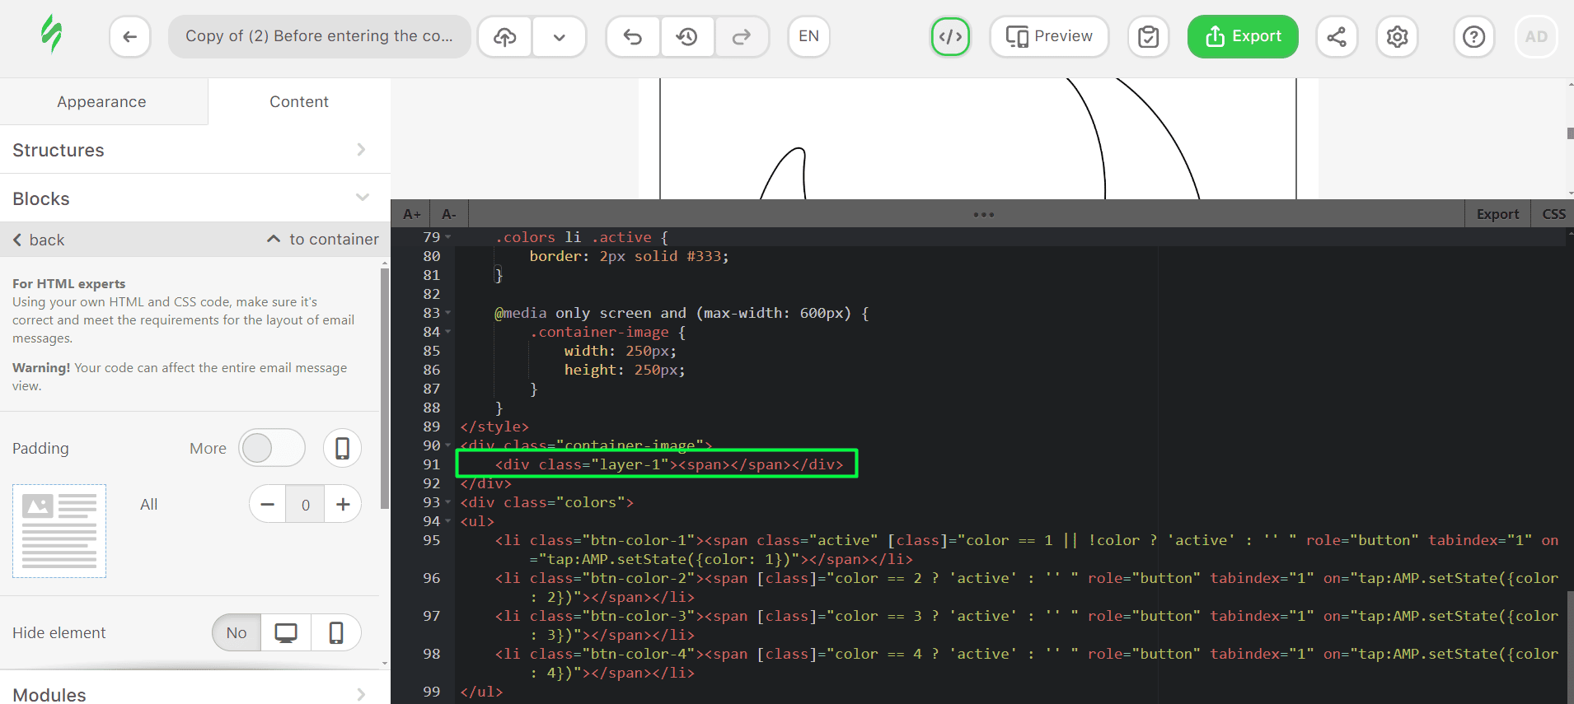The image size is (1574, 704).
Task: Click the redo arrow icon
Action: 741,36
